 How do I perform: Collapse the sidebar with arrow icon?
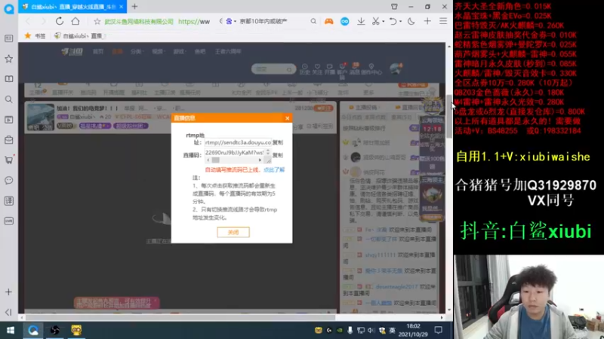[x=8, y=312]
